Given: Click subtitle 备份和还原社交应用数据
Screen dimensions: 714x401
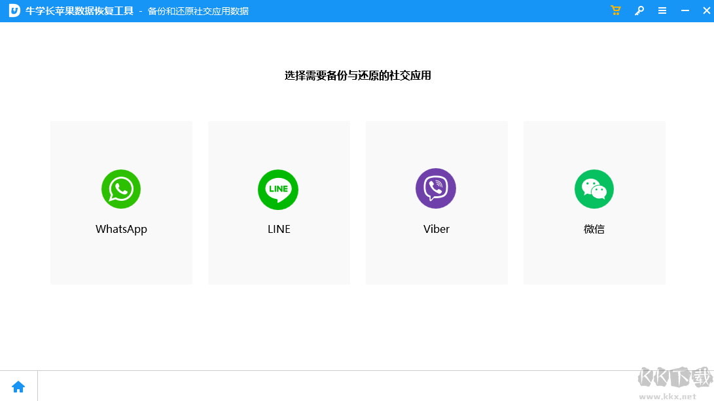Looking at the screenshot, I should [x=198, y=11].
